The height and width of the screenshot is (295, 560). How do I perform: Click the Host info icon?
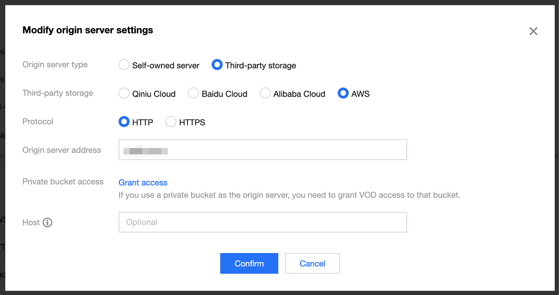[48, 222]
